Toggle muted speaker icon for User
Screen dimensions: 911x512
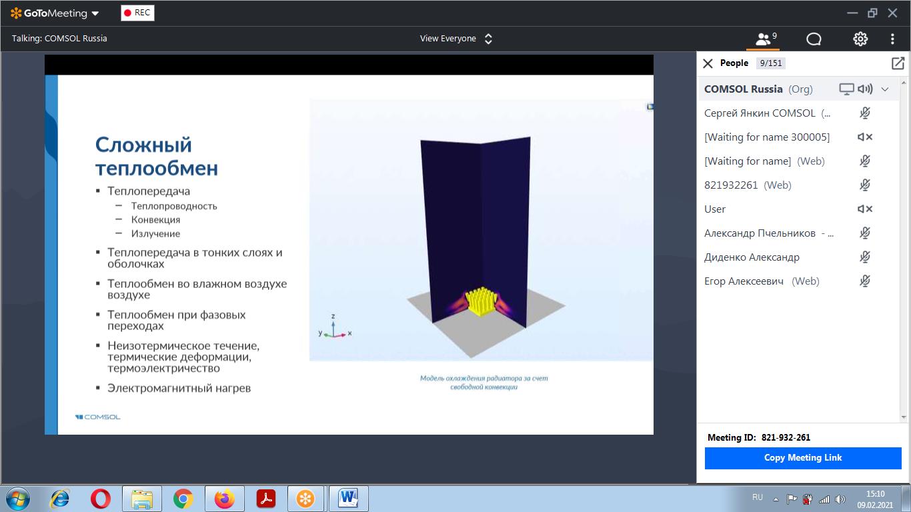pyautogui.click(x=865, y=209)
